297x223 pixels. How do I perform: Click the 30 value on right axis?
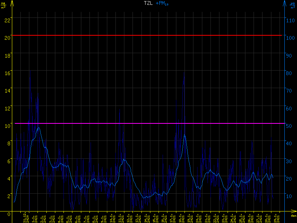[290, 161]
